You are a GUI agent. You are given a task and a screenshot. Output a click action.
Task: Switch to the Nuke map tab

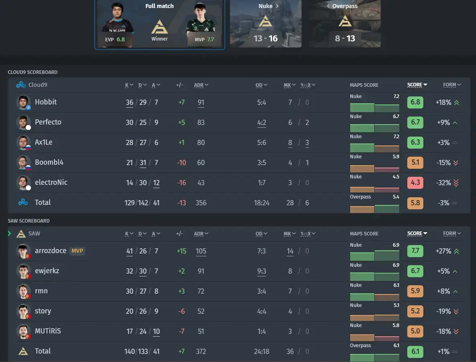[x=266, y=23]
